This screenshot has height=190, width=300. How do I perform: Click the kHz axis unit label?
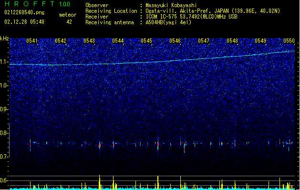click(4, 38)
